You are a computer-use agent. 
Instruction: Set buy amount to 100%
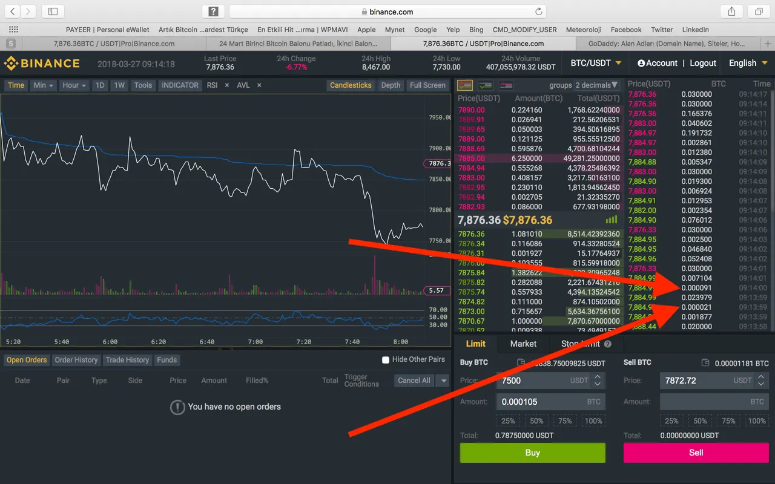pyautogui.click(x=593, y=421)
